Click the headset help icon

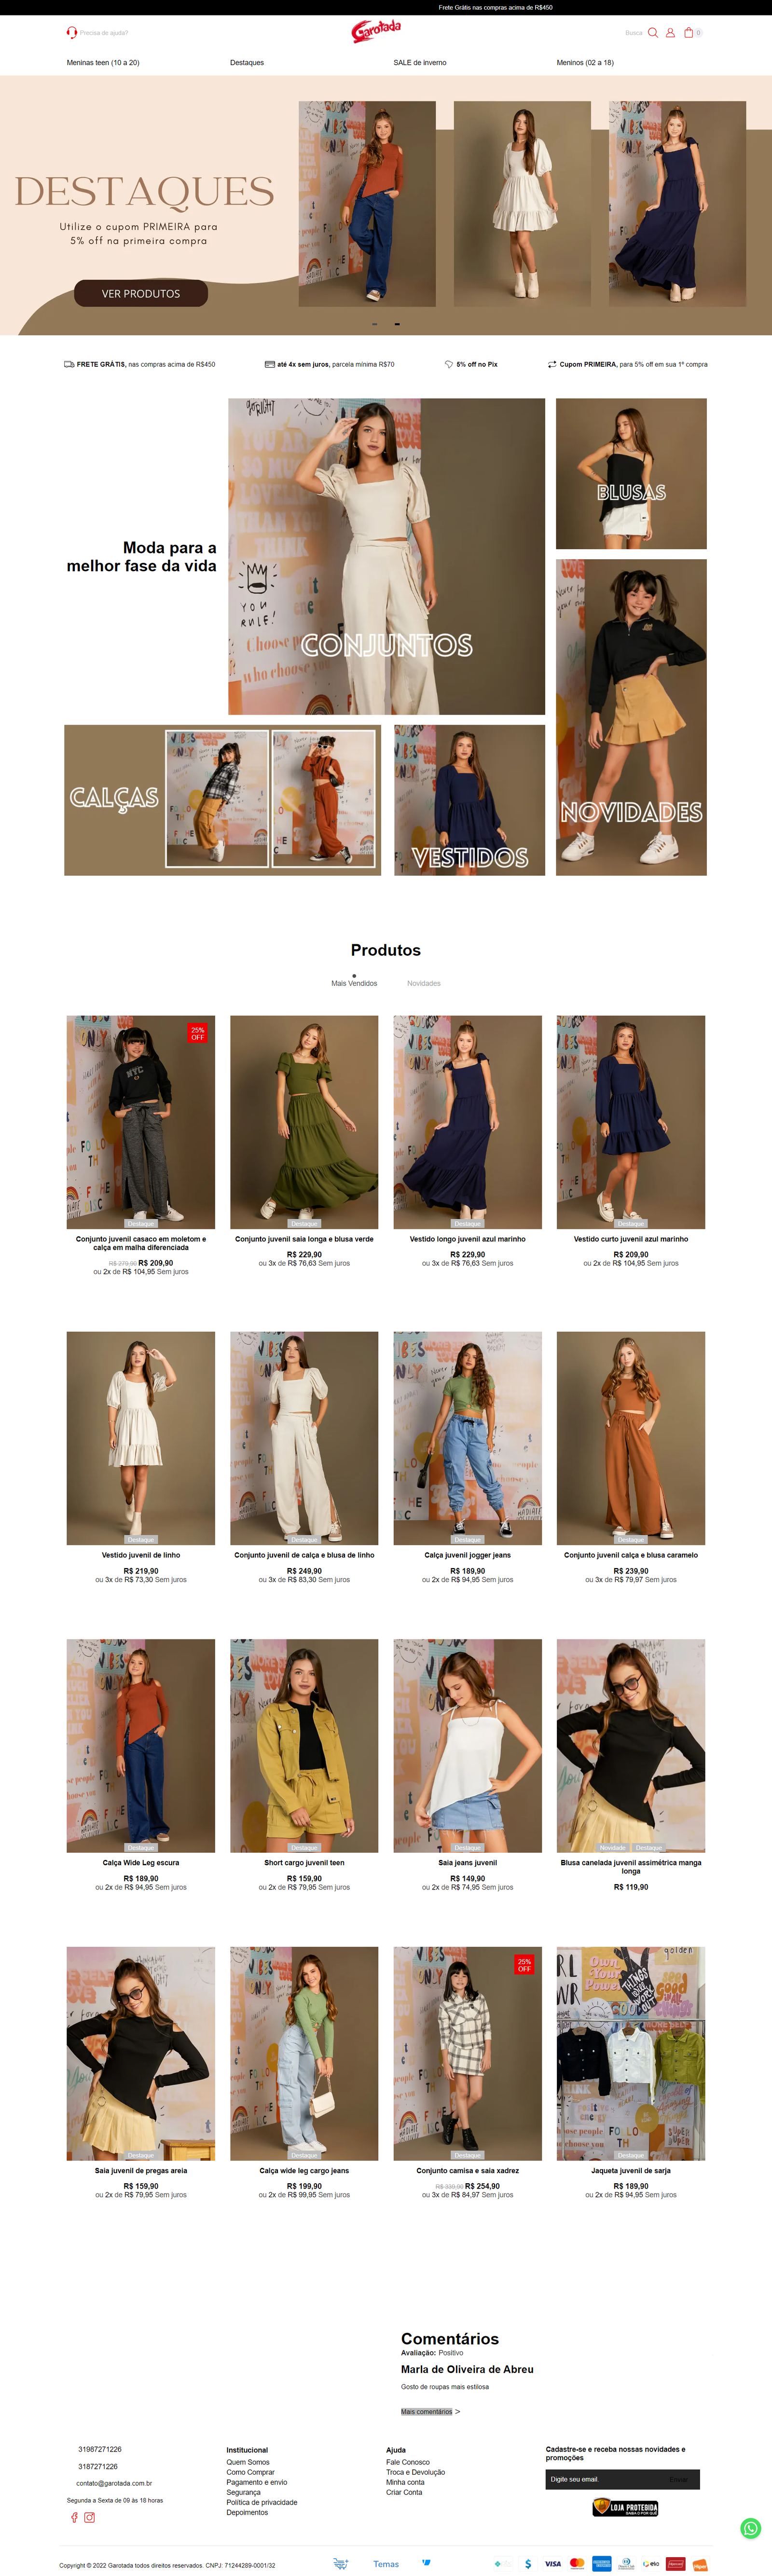pos(72,33)
